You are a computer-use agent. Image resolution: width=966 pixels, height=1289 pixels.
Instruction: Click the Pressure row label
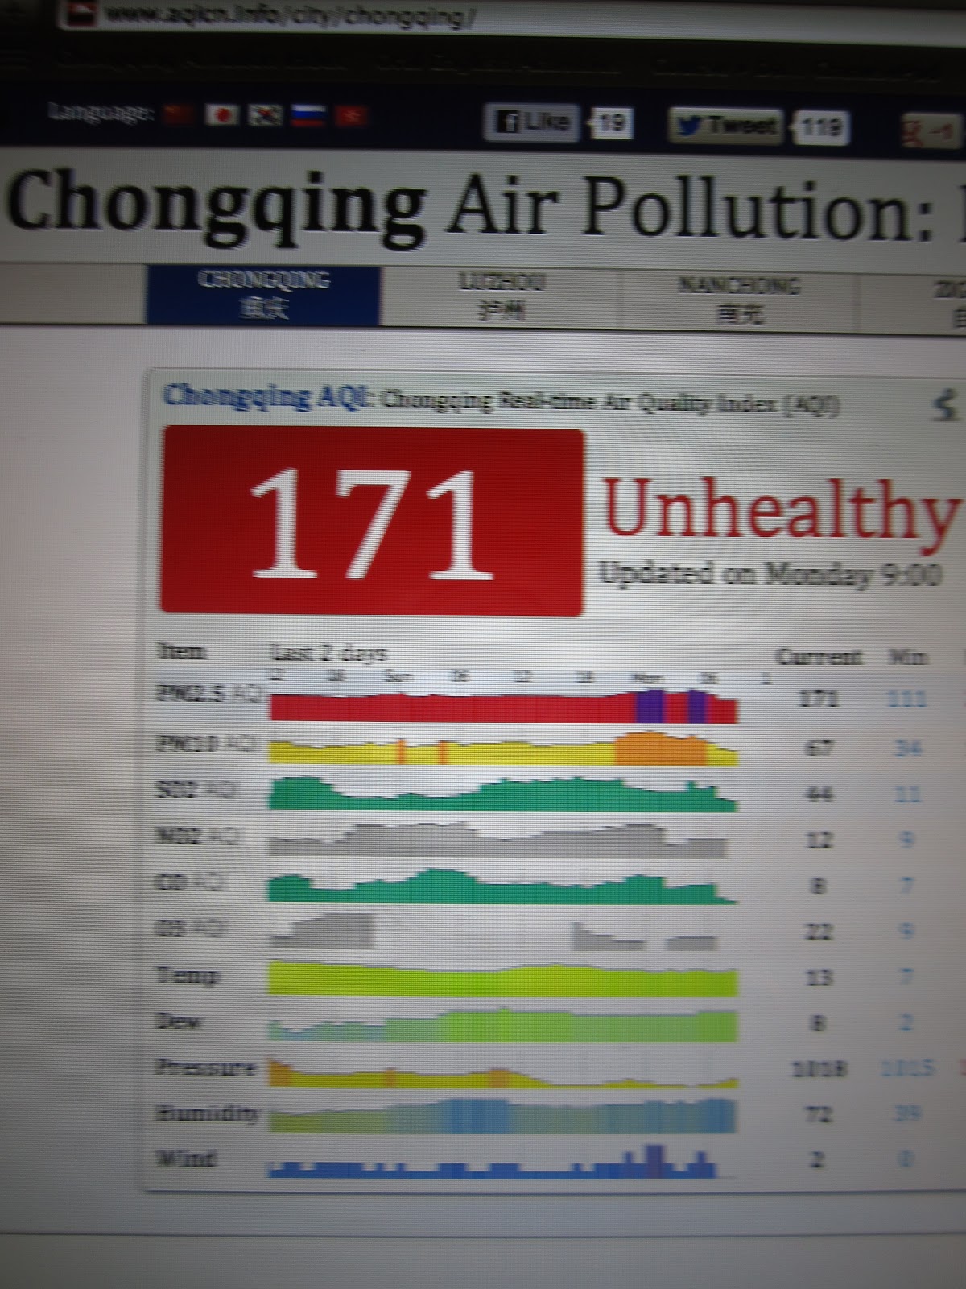(205, 1068)
